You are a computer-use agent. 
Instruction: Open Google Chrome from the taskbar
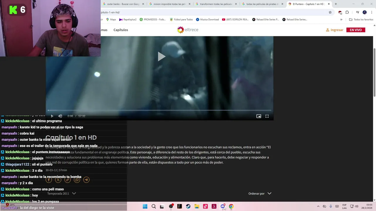point(231,206)
